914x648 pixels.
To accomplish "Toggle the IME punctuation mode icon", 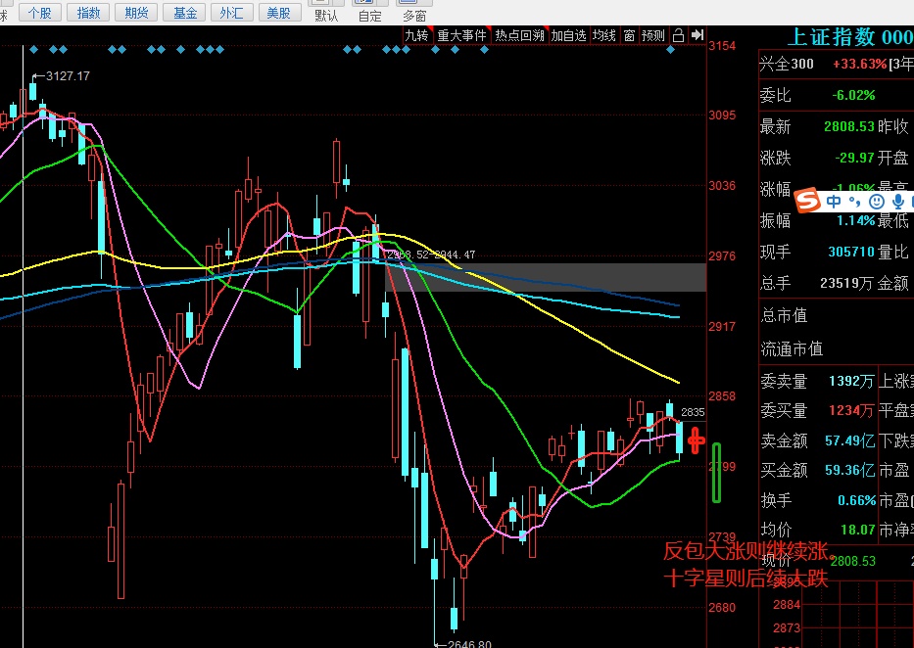I will coord(854,202).
